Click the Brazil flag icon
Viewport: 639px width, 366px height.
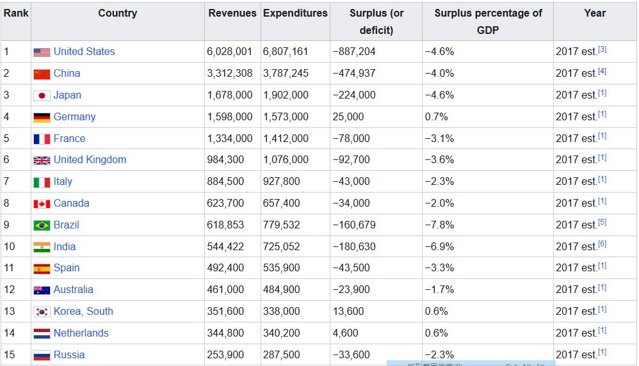tap(42, 225)
